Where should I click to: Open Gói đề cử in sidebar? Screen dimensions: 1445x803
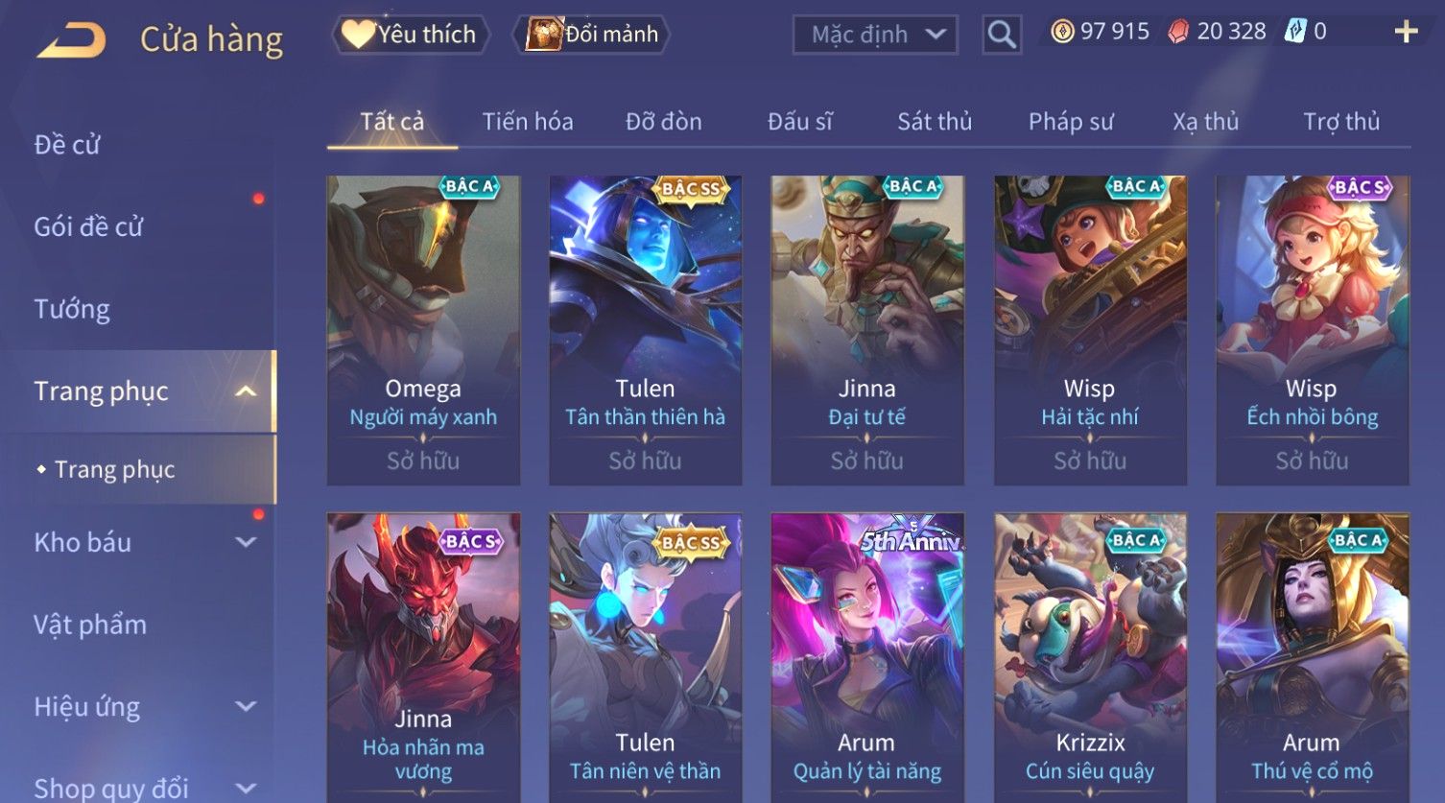point(88,226)
